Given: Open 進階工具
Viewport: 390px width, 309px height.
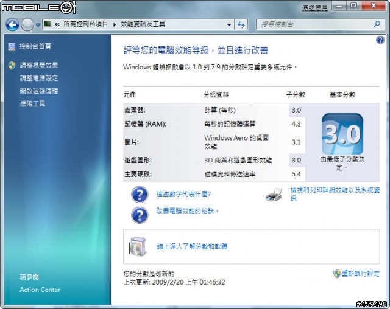Looking at the screenshot, I should pyautogui.click(x=32, y=103).
